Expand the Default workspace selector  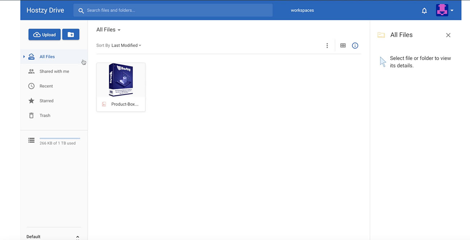(x=54, y=236)
